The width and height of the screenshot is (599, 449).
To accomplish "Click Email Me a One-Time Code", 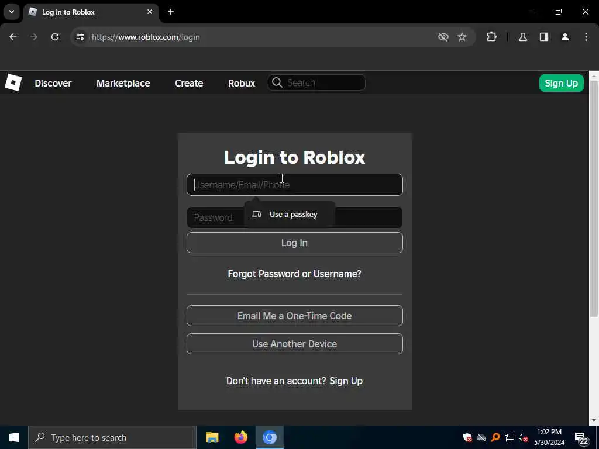I will (295, 316).
